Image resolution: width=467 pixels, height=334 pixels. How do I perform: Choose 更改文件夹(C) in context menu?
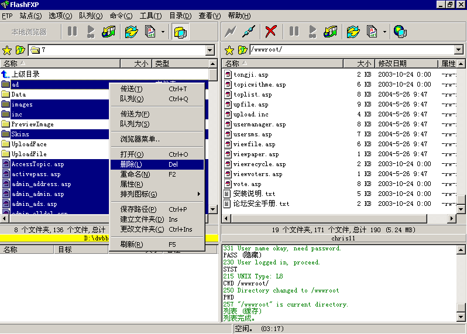pyautogui.click(x=157, y=229)
